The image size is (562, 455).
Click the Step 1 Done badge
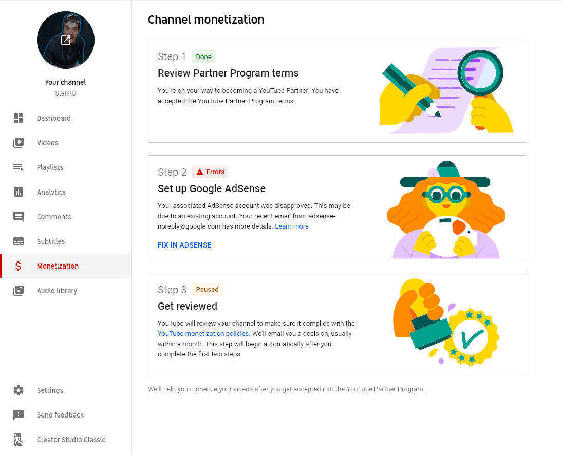point(203,56)
